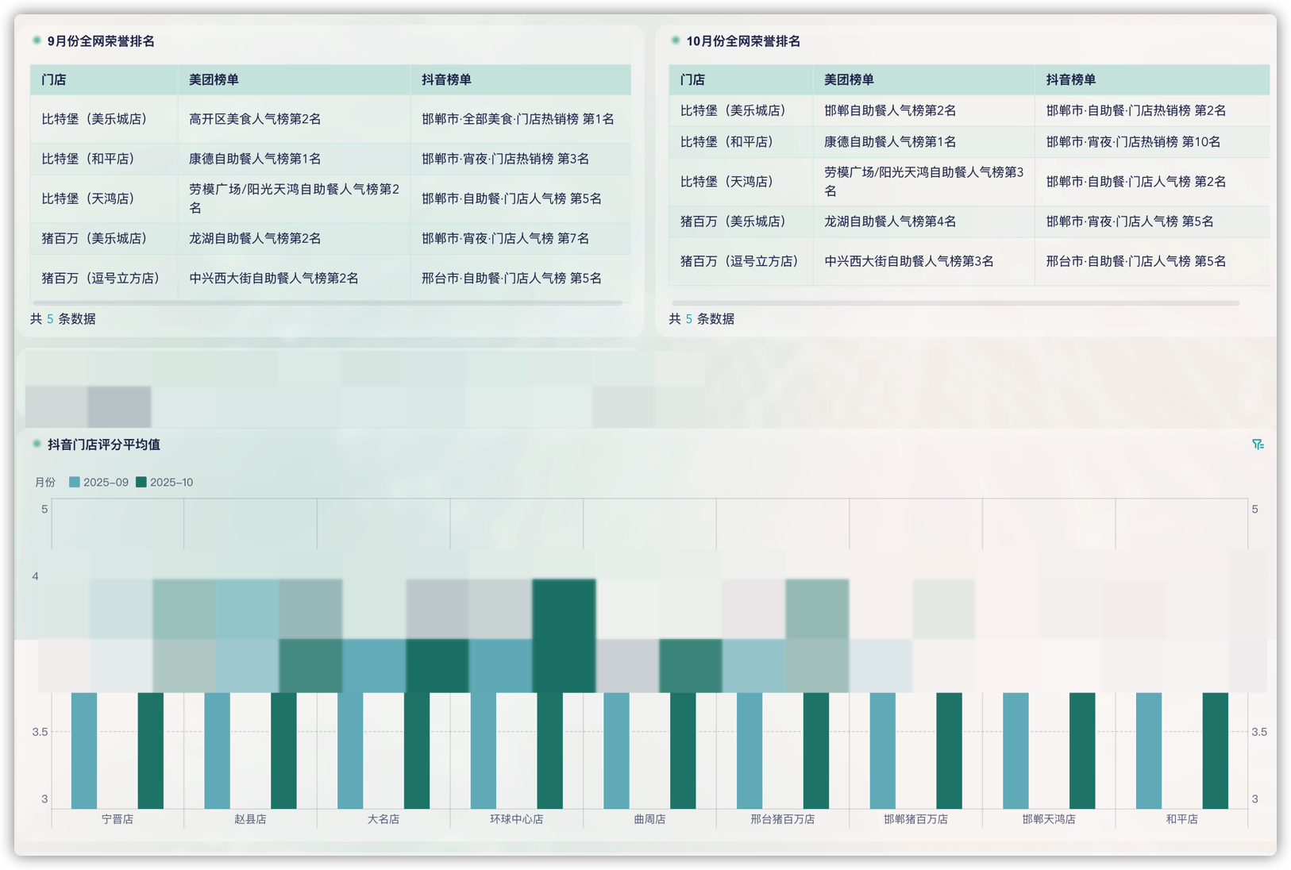
Task: Click the 9月份全网荣誉排名 title
Action: [101, 41]
